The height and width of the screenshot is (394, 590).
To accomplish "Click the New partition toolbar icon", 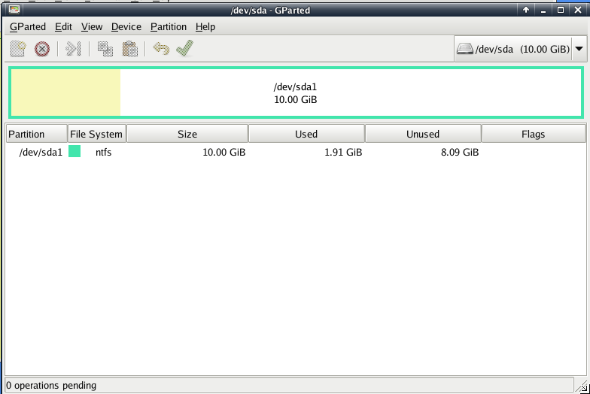I will click(18, 49).
